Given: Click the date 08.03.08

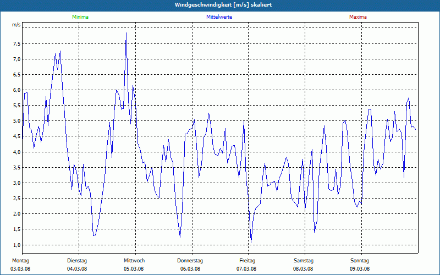Looking at the screenshot, I should 303,269.
